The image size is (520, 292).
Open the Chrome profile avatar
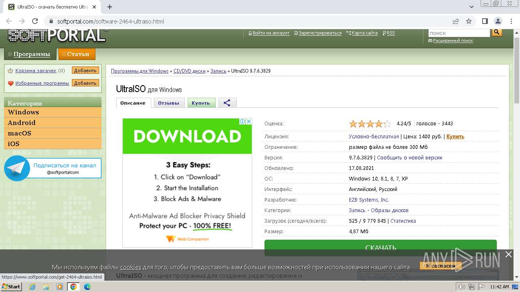pos(498,21)
